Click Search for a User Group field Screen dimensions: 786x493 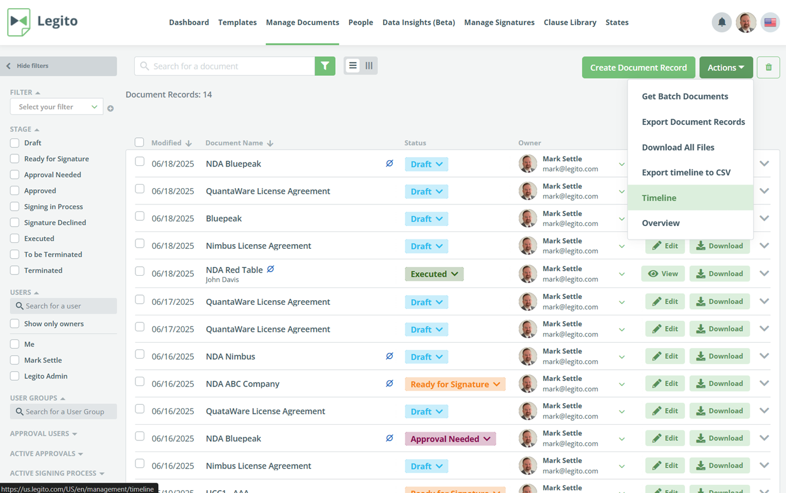tap(63, 412)
